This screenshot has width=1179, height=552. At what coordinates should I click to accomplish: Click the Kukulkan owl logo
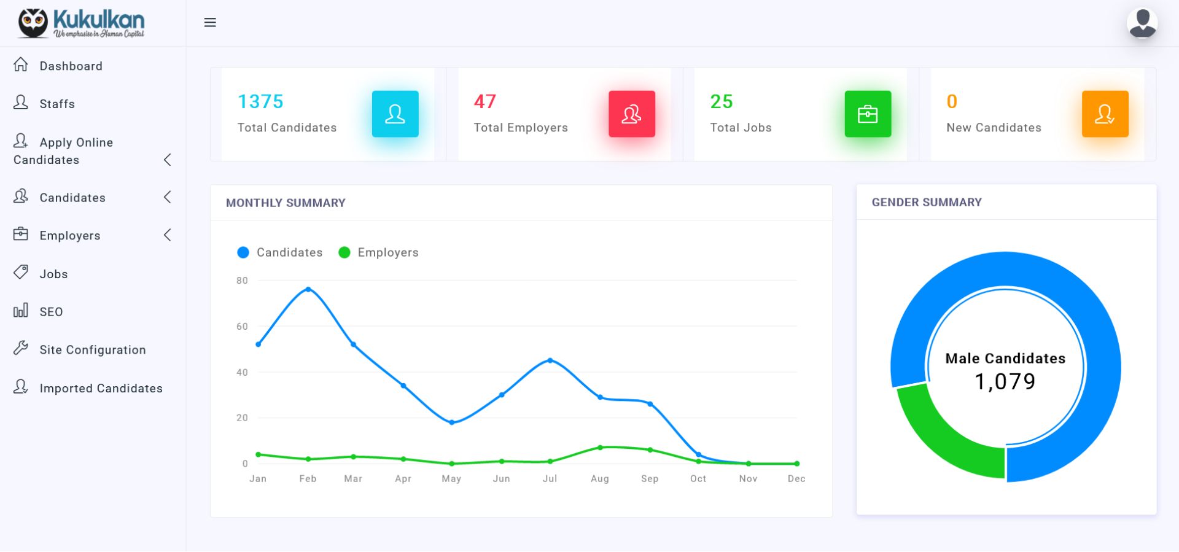coord(33,23)
